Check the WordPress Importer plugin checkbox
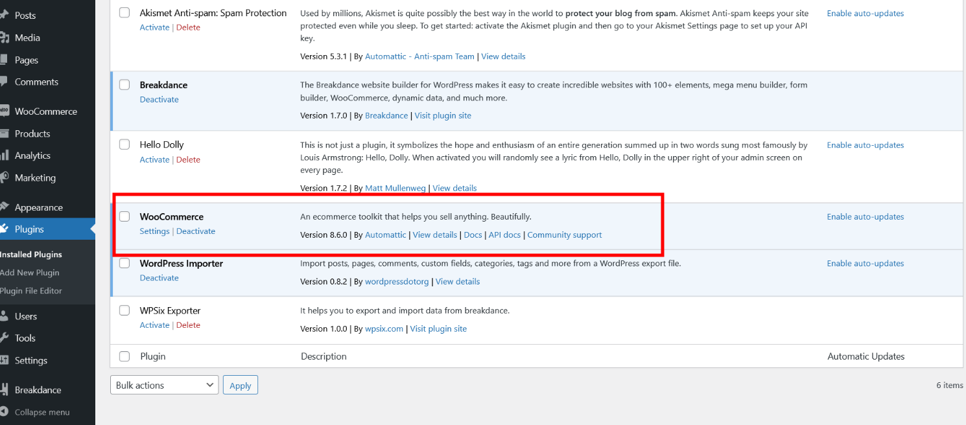 click(x=124, y=263)
